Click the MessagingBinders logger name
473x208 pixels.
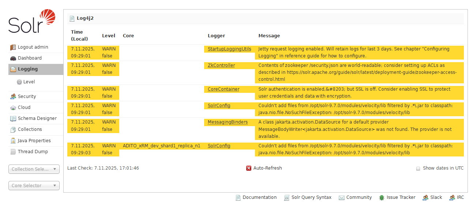[228, 122]
